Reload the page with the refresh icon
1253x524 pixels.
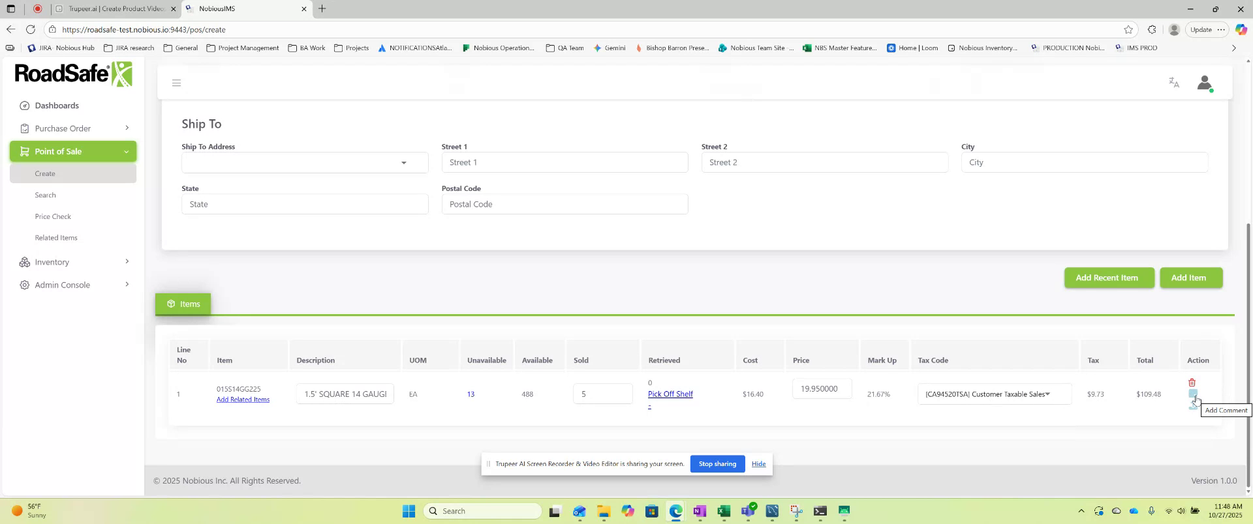[31, 29]
